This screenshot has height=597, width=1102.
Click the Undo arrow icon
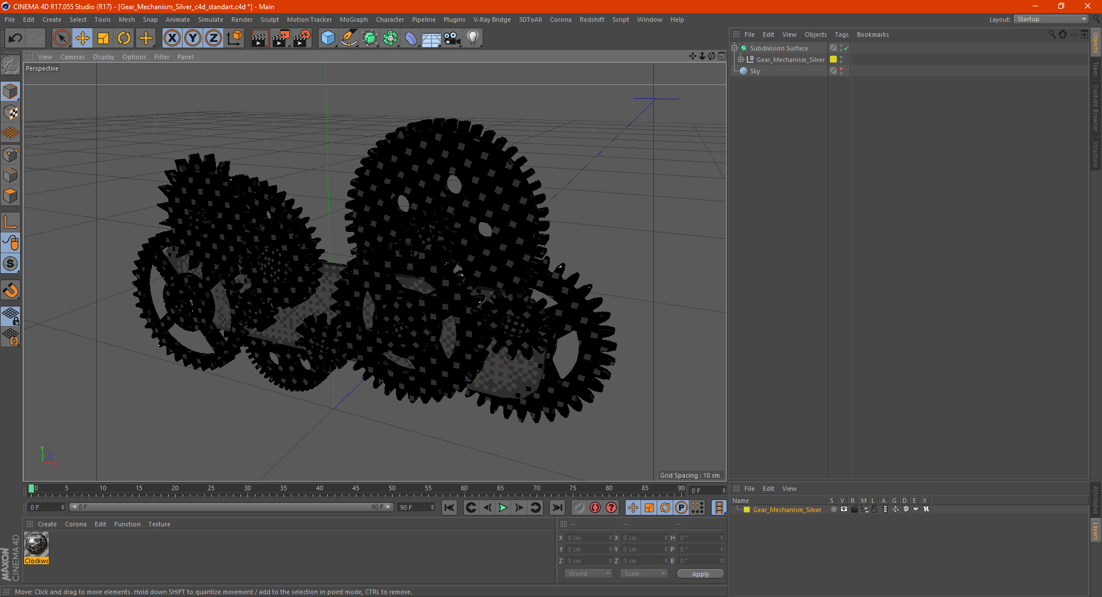click(15, 38)
